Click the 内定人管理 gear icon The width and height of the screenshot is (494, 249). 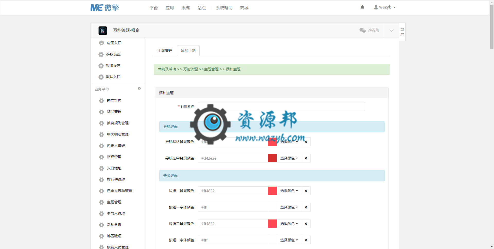[101, 146]
